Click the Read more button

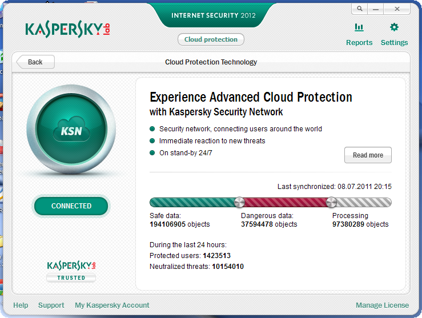(368, 155)
